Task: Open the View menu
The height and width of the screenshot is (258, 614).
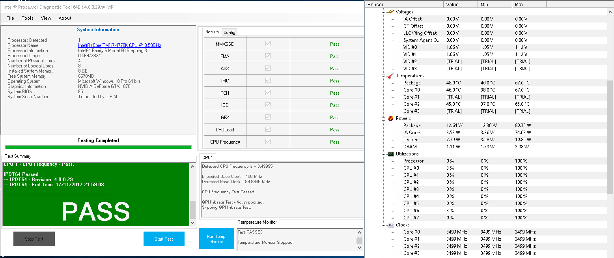Action: (46, 18)
